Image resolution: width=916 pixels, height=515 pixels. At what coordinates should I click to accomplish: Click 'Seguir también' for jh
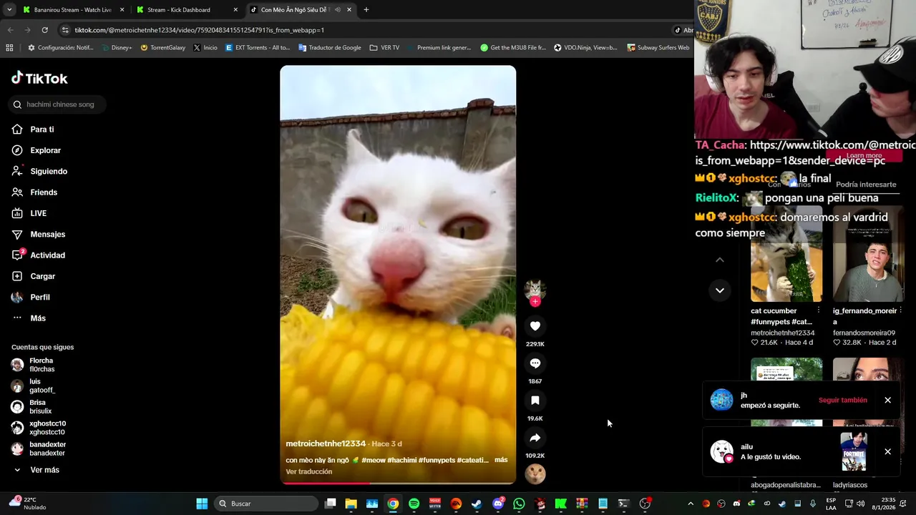(842, 400)
